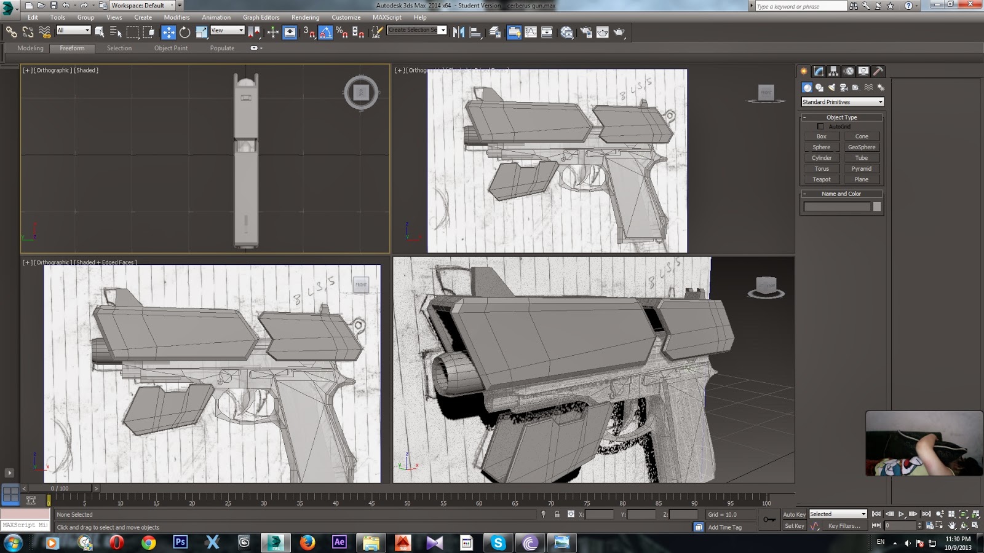Screen dimensions: 984x553
Task: Click the Pyramid primitive button
Action: [x=862, y=168]
